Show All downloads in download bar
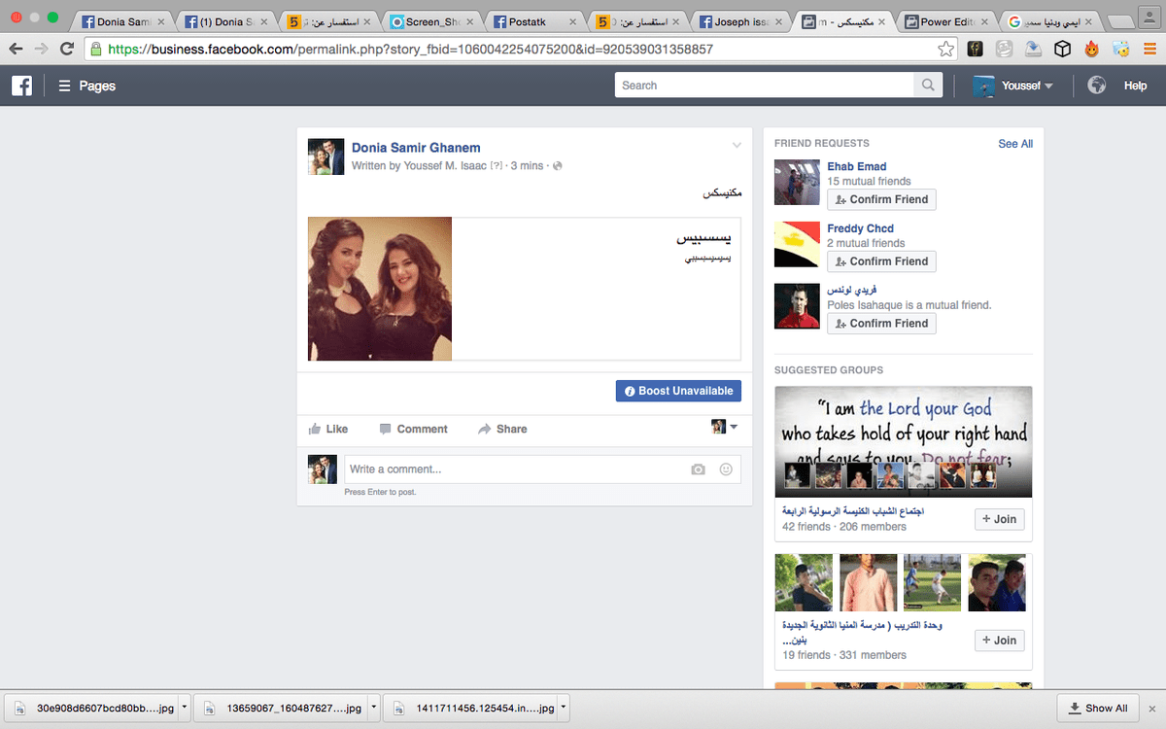This screenshot has width=1166, height=729. tap(1097, 708)
